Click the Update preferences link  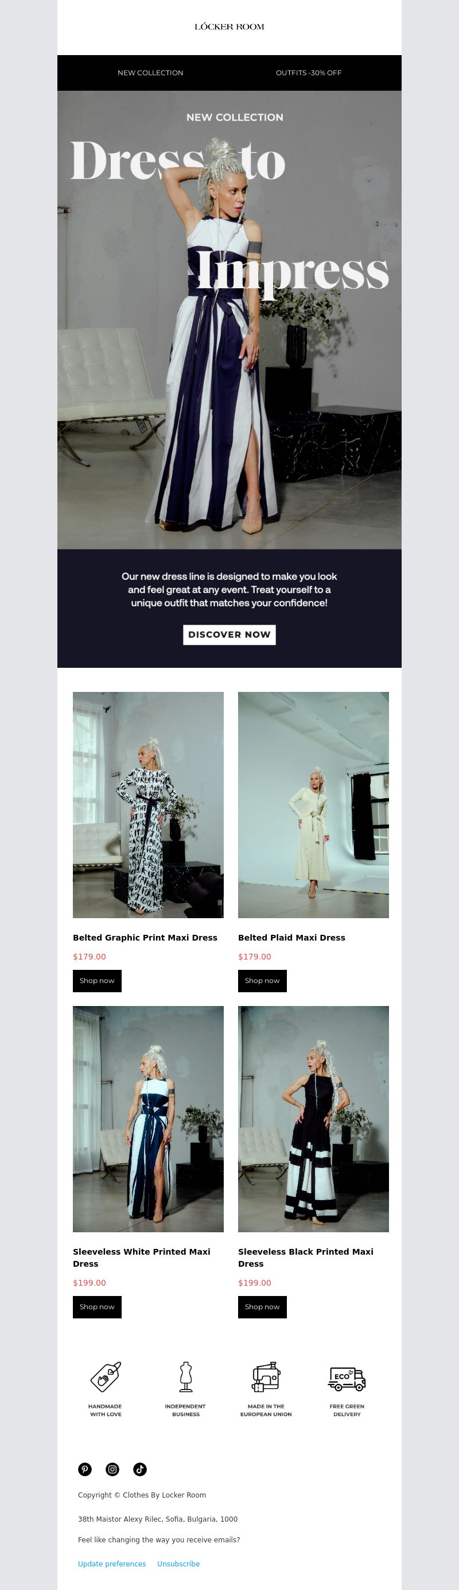coord(112,1564)
